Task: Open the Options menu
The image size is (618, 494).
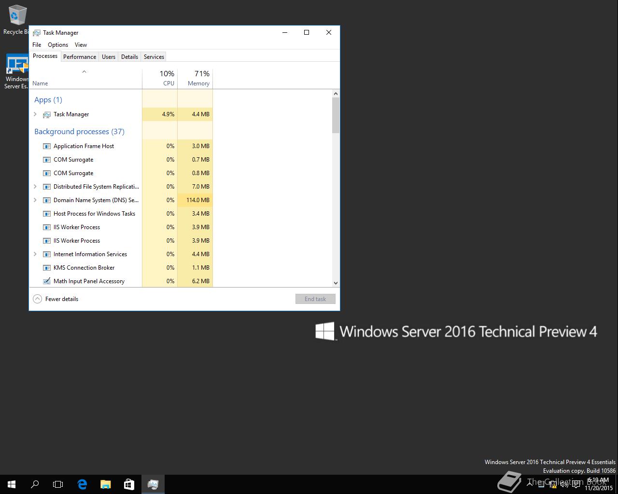Action: coord(58,45)
